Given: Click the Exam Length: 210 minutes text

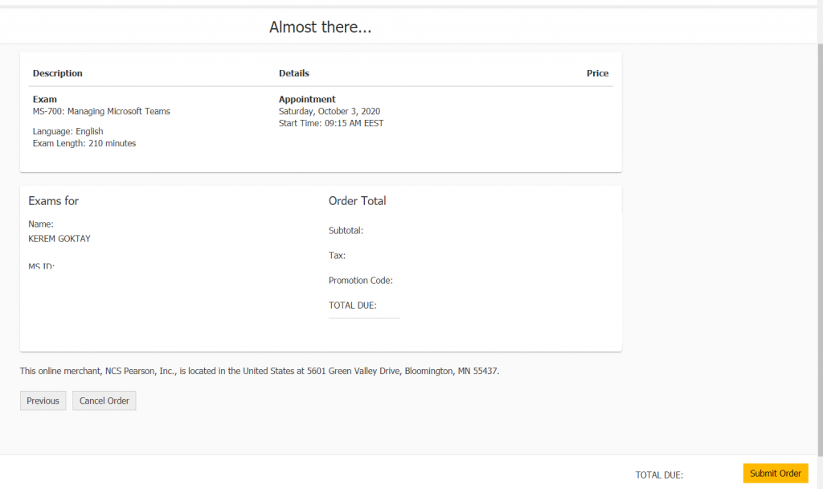Looking at the screenshot, I should (x=84, y=143).
